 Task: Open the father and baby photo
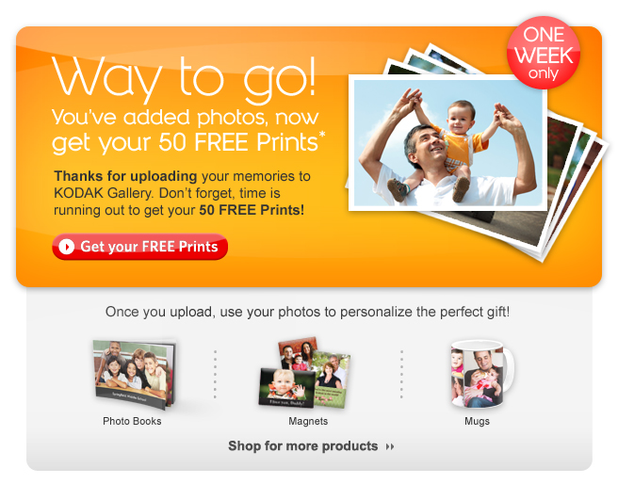pyautogui.click(x=448, y=142)
